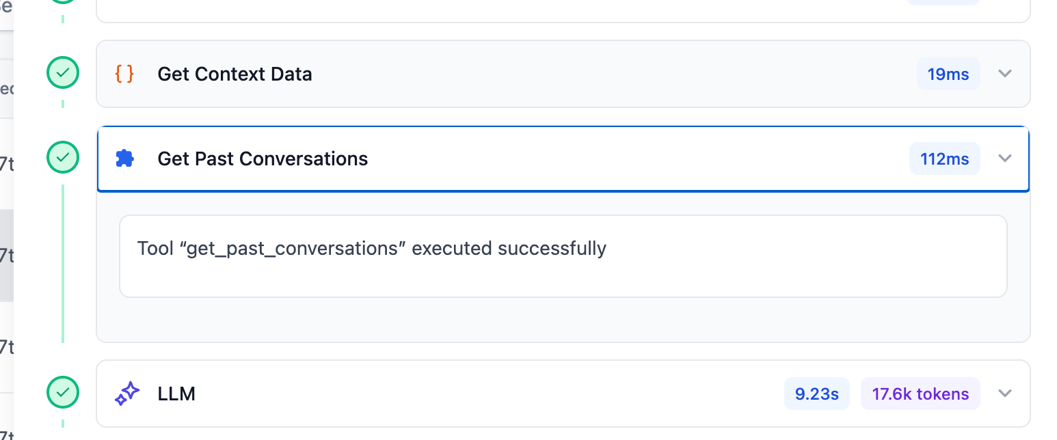Click the 19ms duration badge
The width and height of the screenshot is (1057, 440).
948,74
